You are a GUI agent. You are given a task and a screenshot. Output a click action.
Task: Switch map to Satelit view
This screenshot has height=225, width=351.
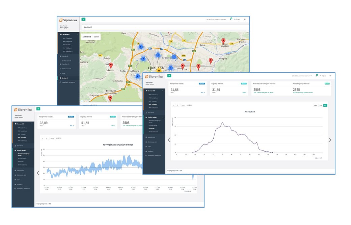point(97,36)
